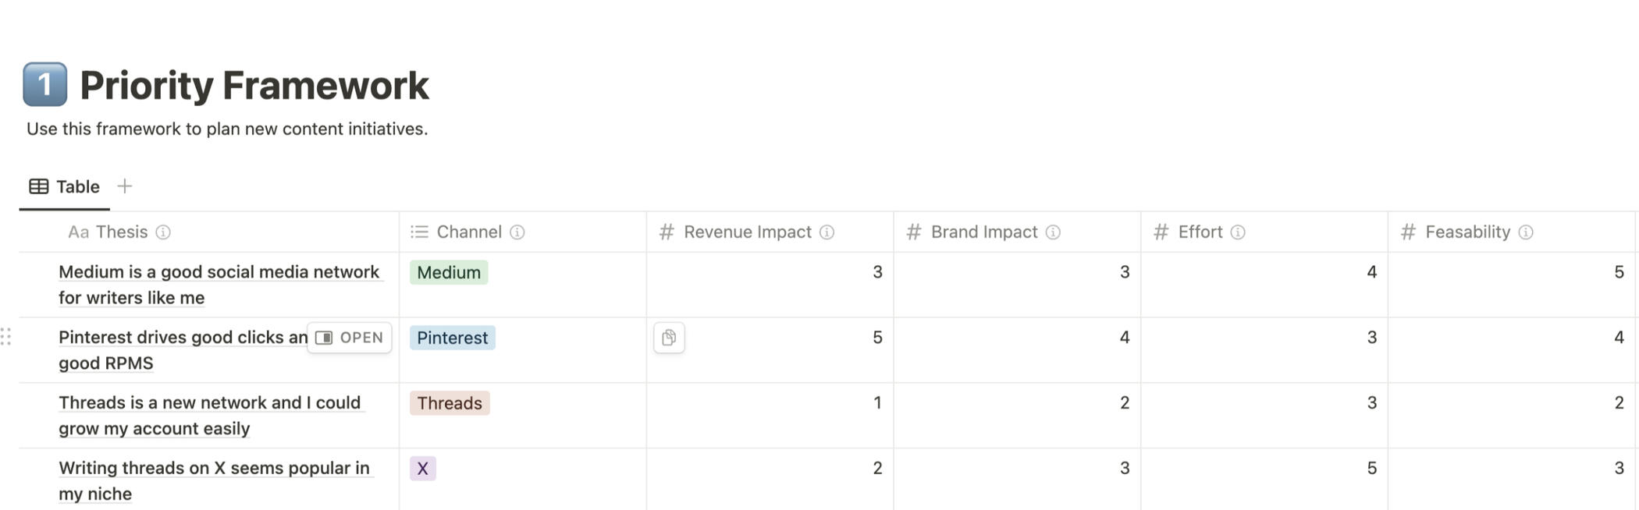
Task: Click the drag handle beside Pinterest row
Action: [6, 337]
